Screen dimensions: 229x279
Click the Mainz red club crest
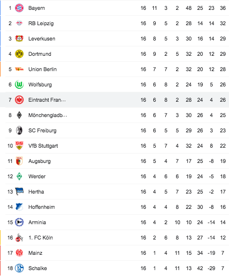[19, 253]
